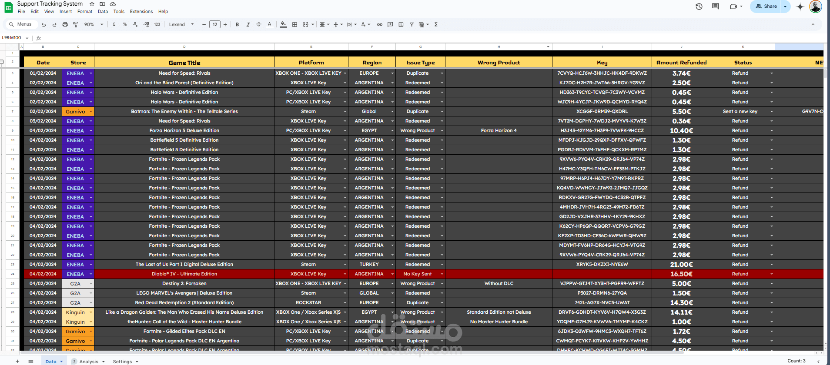
Task: Open the Insert menu
Action: 66,12
